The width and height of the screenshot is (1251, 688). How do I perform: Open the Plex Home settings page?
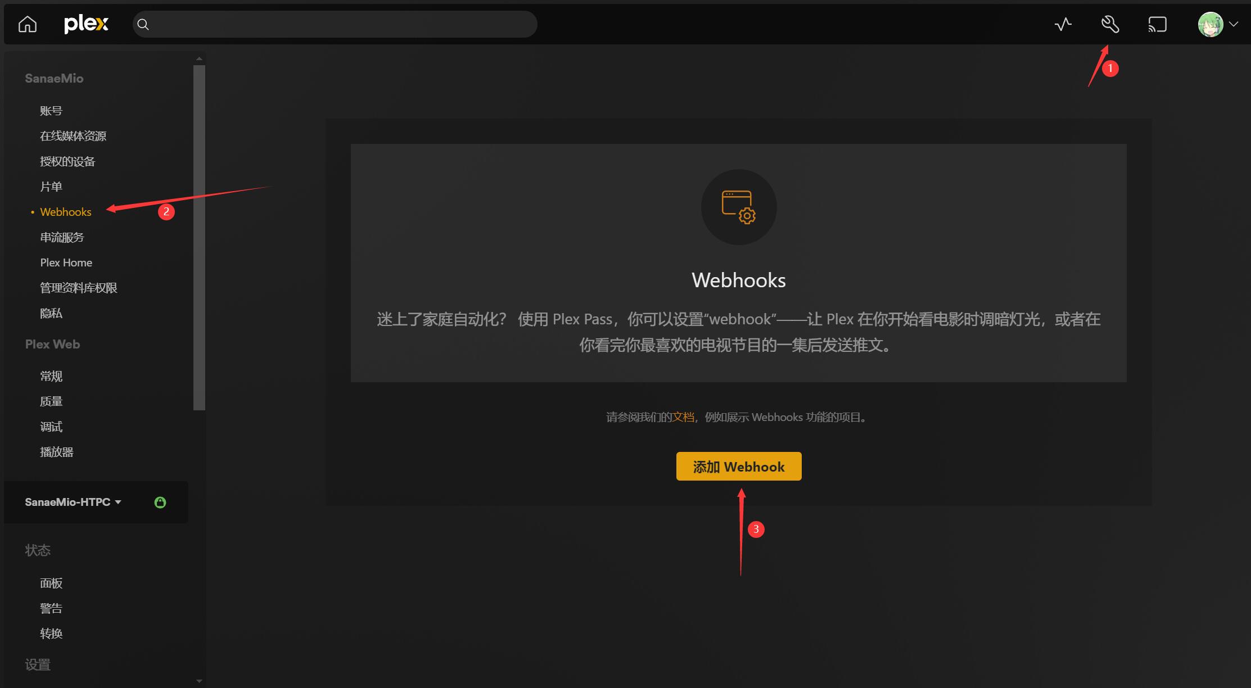click(66, 262)
